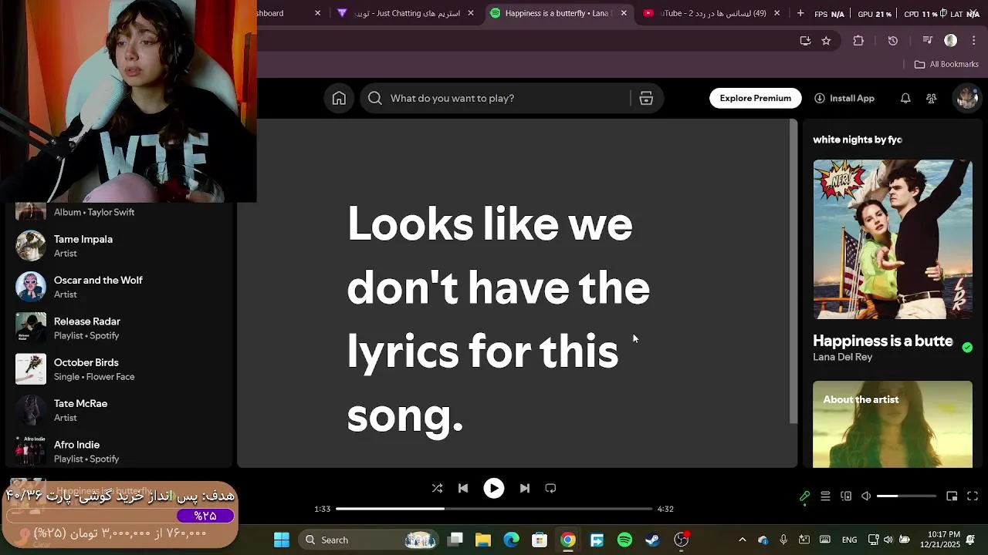Image resolution: width=988 pixels, height=555 pixels.
Task: Show hidden system tray icons
Action: [743, 540]
